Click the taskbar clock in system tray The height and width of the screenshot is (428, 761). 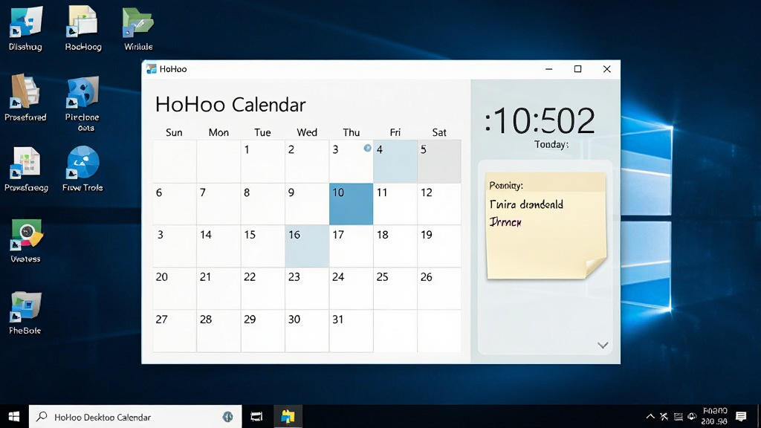(x=714, y=416)
